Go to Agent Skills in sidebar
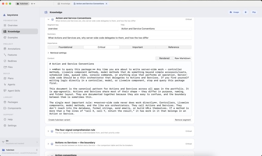The height and width of the screenshot is (156, 262). click(x=20, y=91)
